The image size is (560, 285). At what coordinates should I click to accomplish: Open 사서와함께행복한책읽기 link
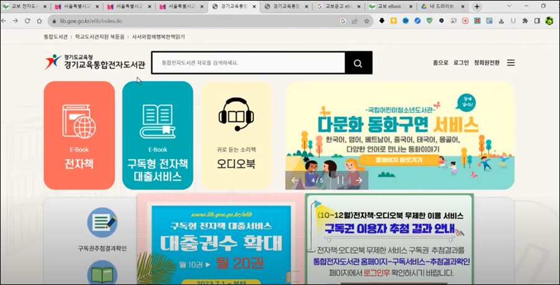click(x=158, y=37)
